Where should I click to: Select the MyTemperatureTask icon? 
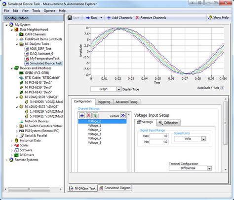(27, 58)
